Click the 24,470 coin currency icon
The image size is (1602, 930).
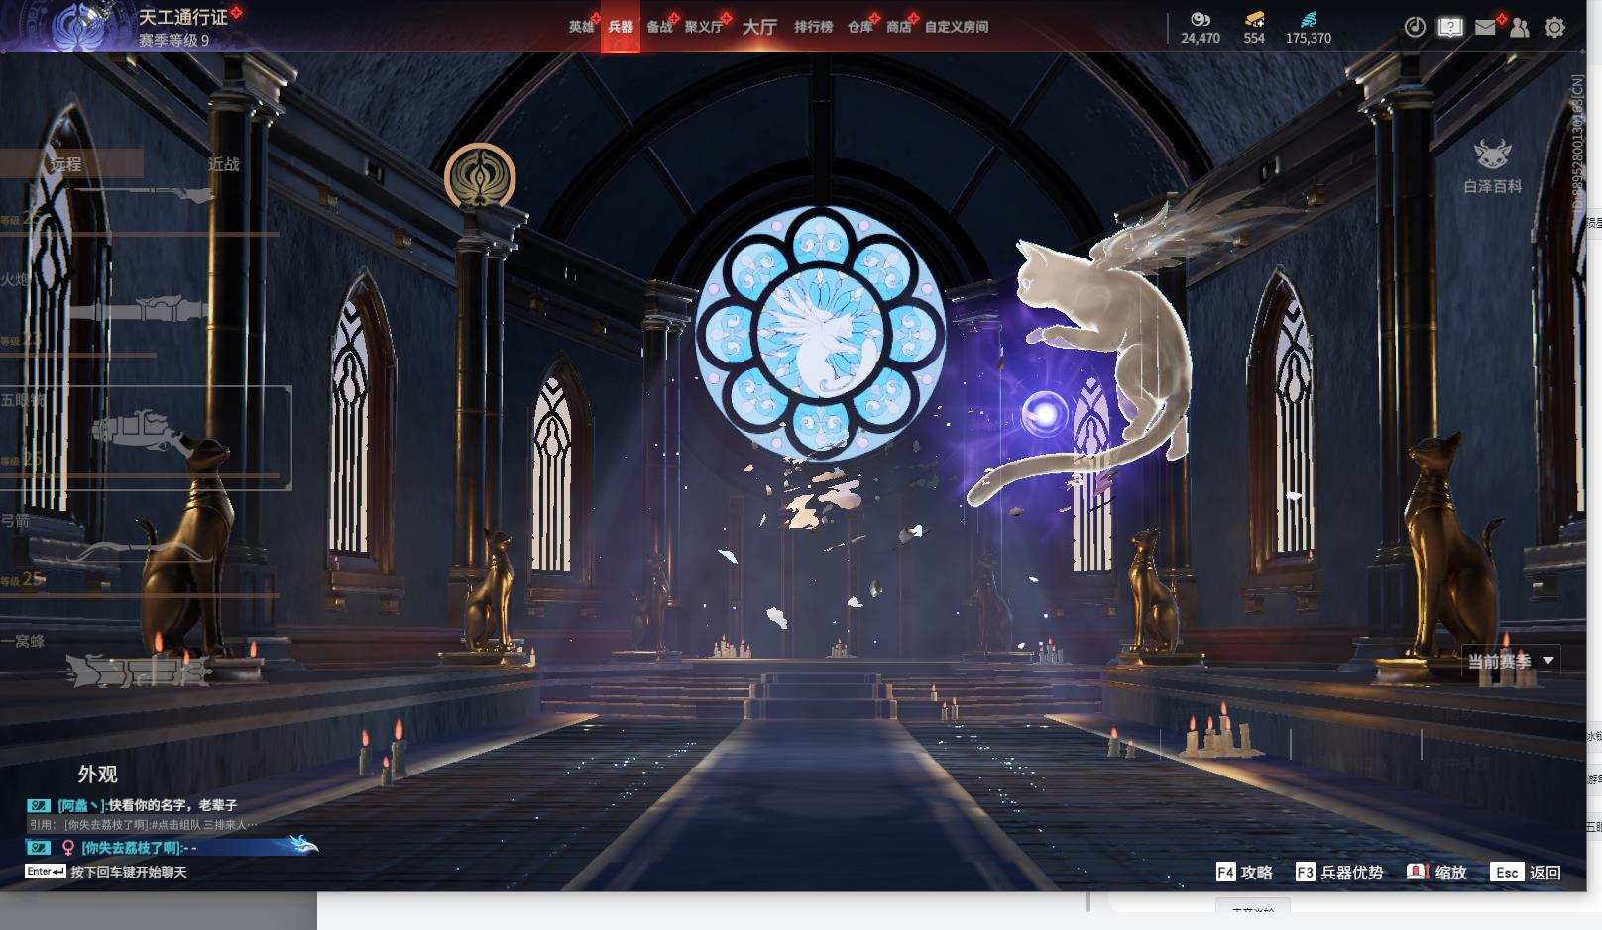pos(1200,19)
